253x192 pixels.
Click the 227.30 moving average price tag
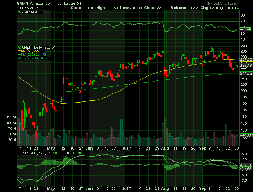tap(246, 60)
